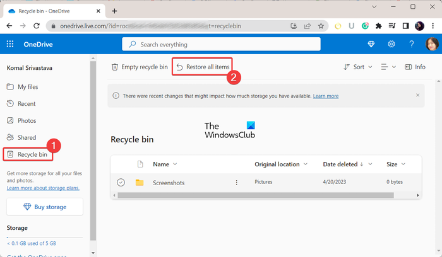This screenshot has width=442, height=257.
Task: Switch to the Recycle bin - OneDrive tab
Action: pos(54,11)
